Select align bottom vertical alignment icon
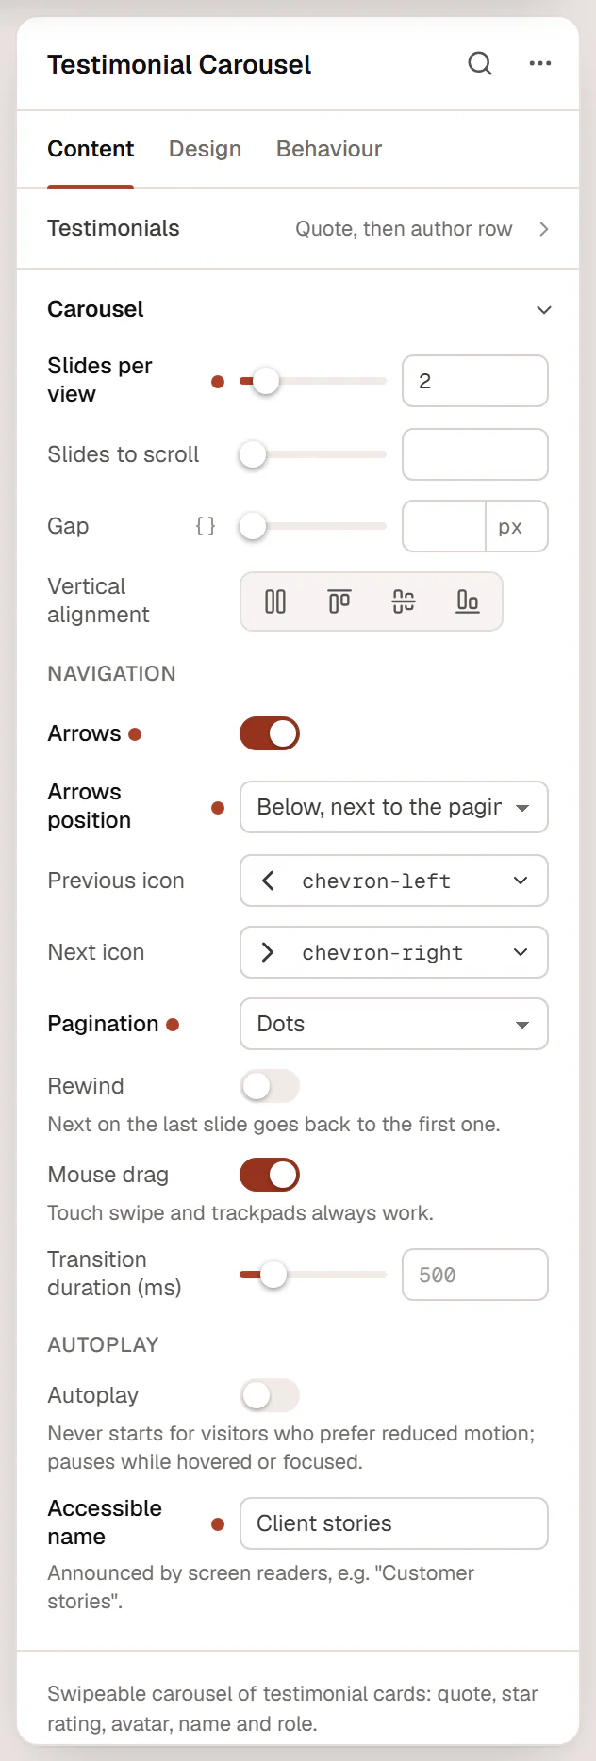 pos(468,601)
